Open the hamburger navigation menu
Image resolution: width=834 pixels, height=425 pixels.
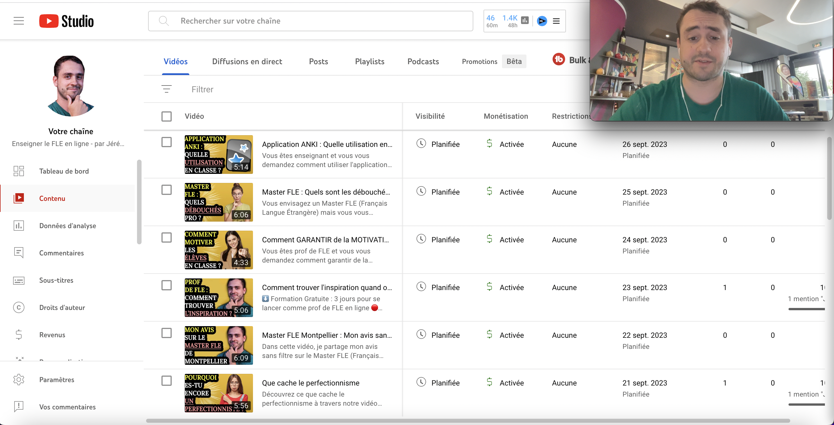(19, 21)
